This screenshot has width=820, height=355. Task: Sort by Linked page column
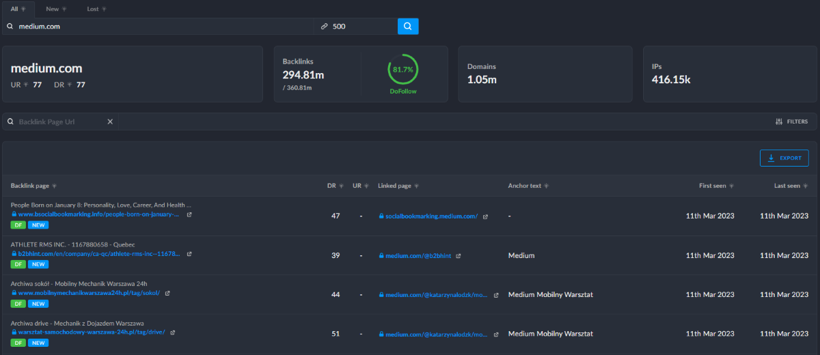(x=399, y=186)
